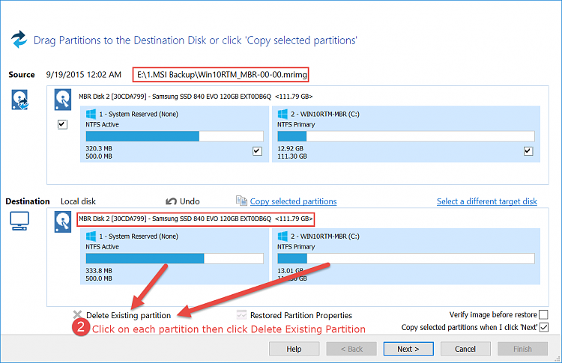Toggle the source disk checkbox

point(62,124)
